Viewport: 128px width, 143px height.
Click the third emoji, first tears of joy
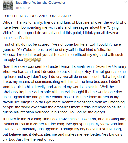pos(35,60)
